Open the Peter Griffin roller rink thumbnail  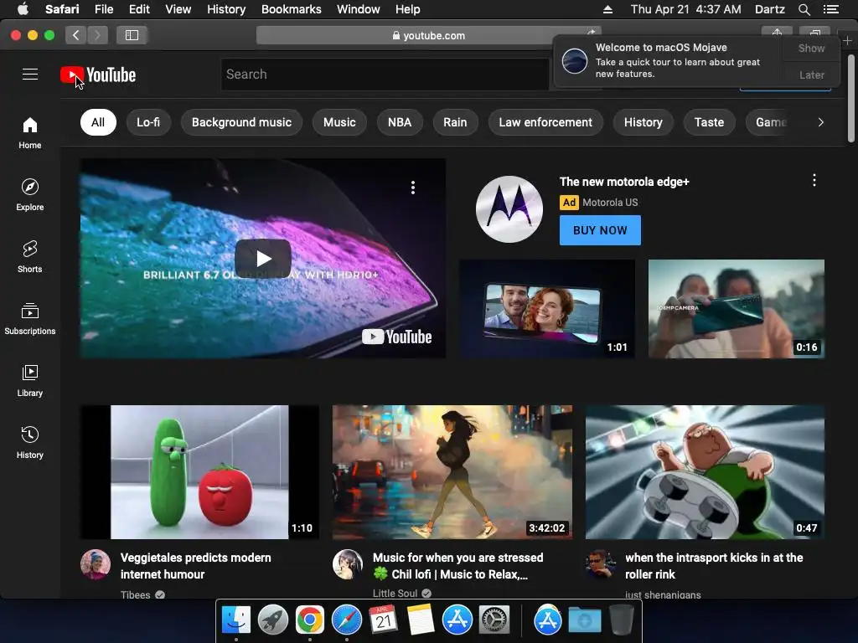[x=705, y=472]
